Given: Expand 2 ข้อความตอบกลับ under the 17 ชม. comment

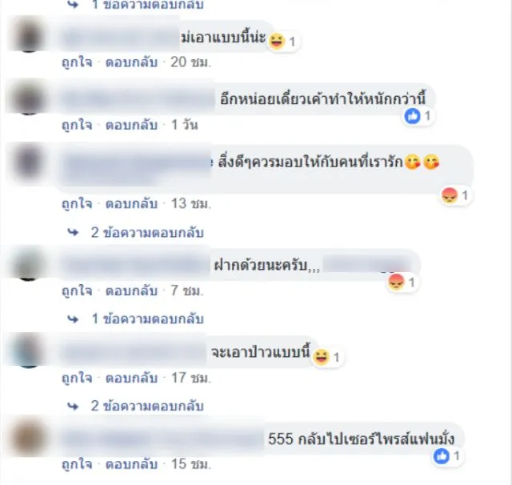Looking at the screenshot, I should point(147,406).
